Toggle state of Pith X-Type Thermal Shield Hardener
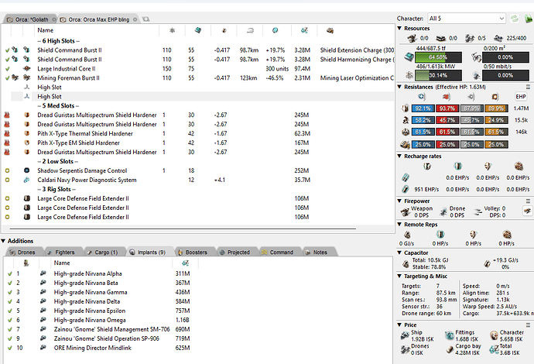534x364 pixels. click(7, 134)
